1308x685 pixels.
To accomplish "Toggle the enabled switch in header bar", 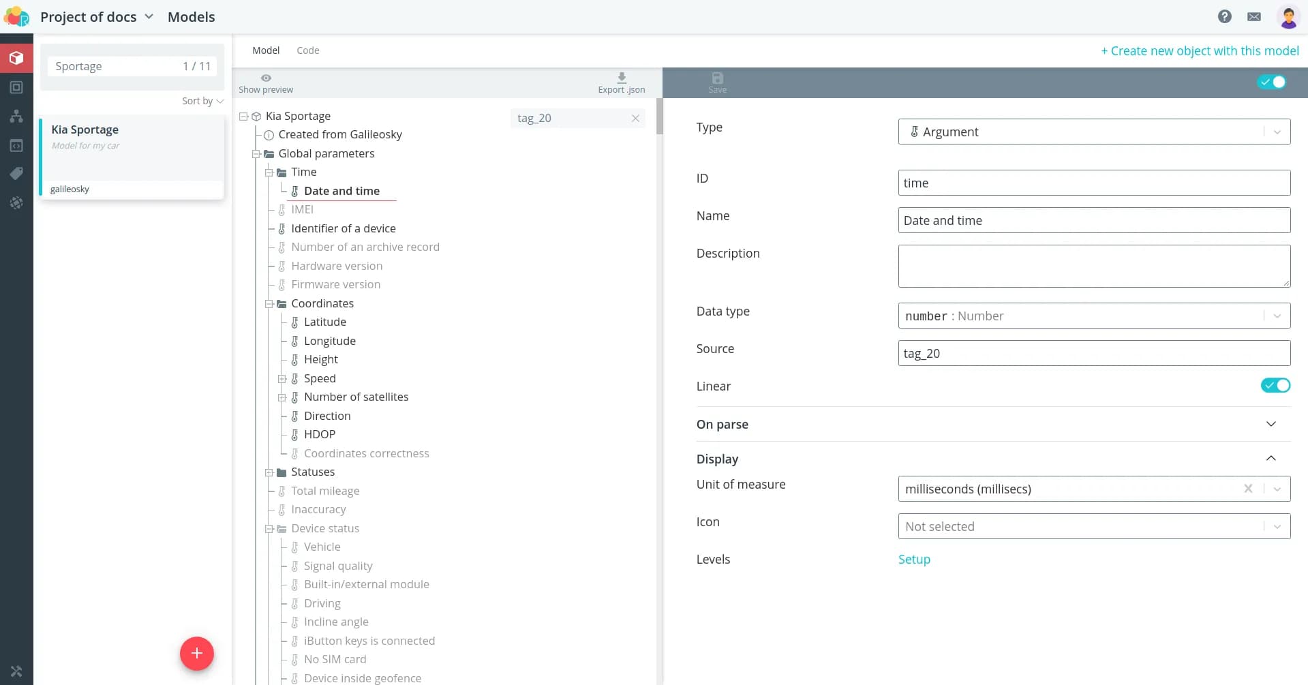I will pyautogui.click(x=1271, y=82).
